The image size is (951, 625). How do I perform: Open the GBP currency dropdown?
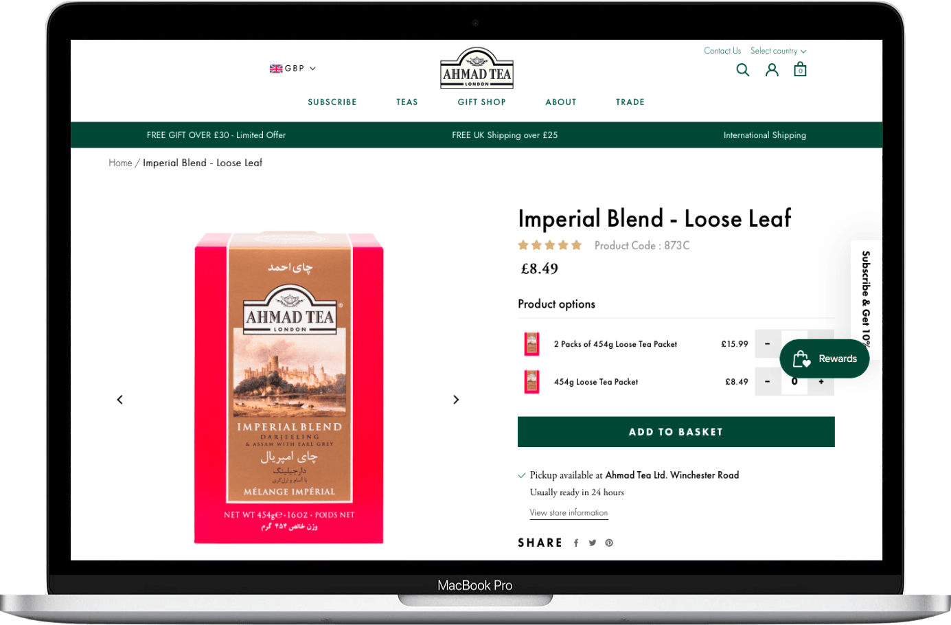(293, 68)
